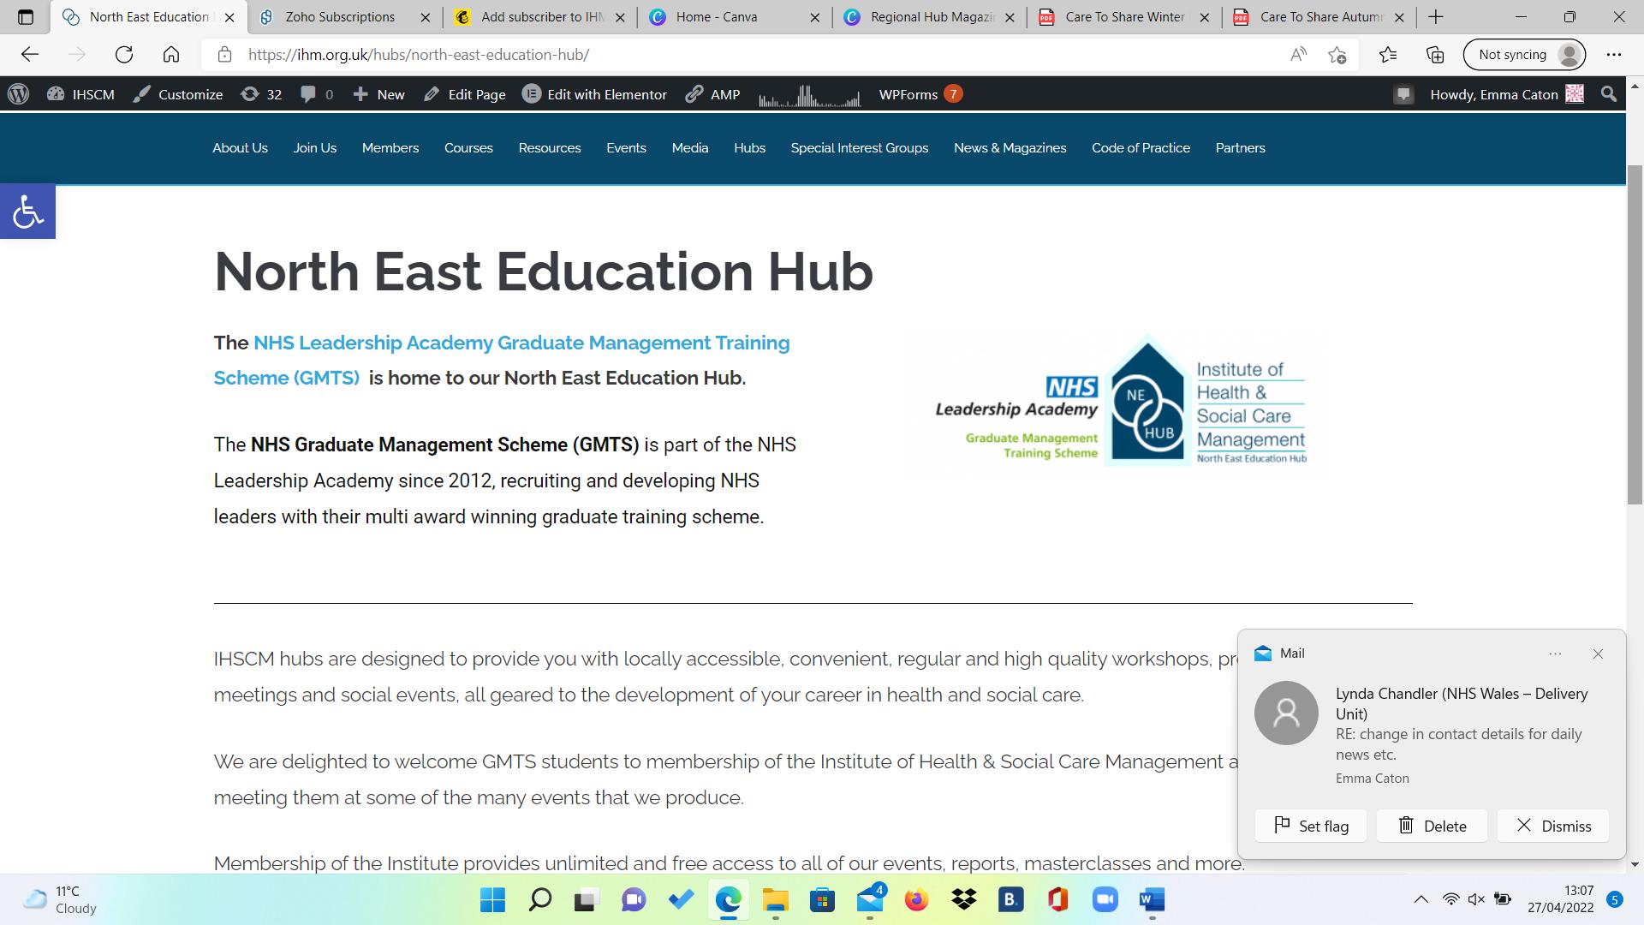Open browser Settings and more menu
Image resolution: width=1644 pixels, height=925 pixels.
coord(1614,55)
